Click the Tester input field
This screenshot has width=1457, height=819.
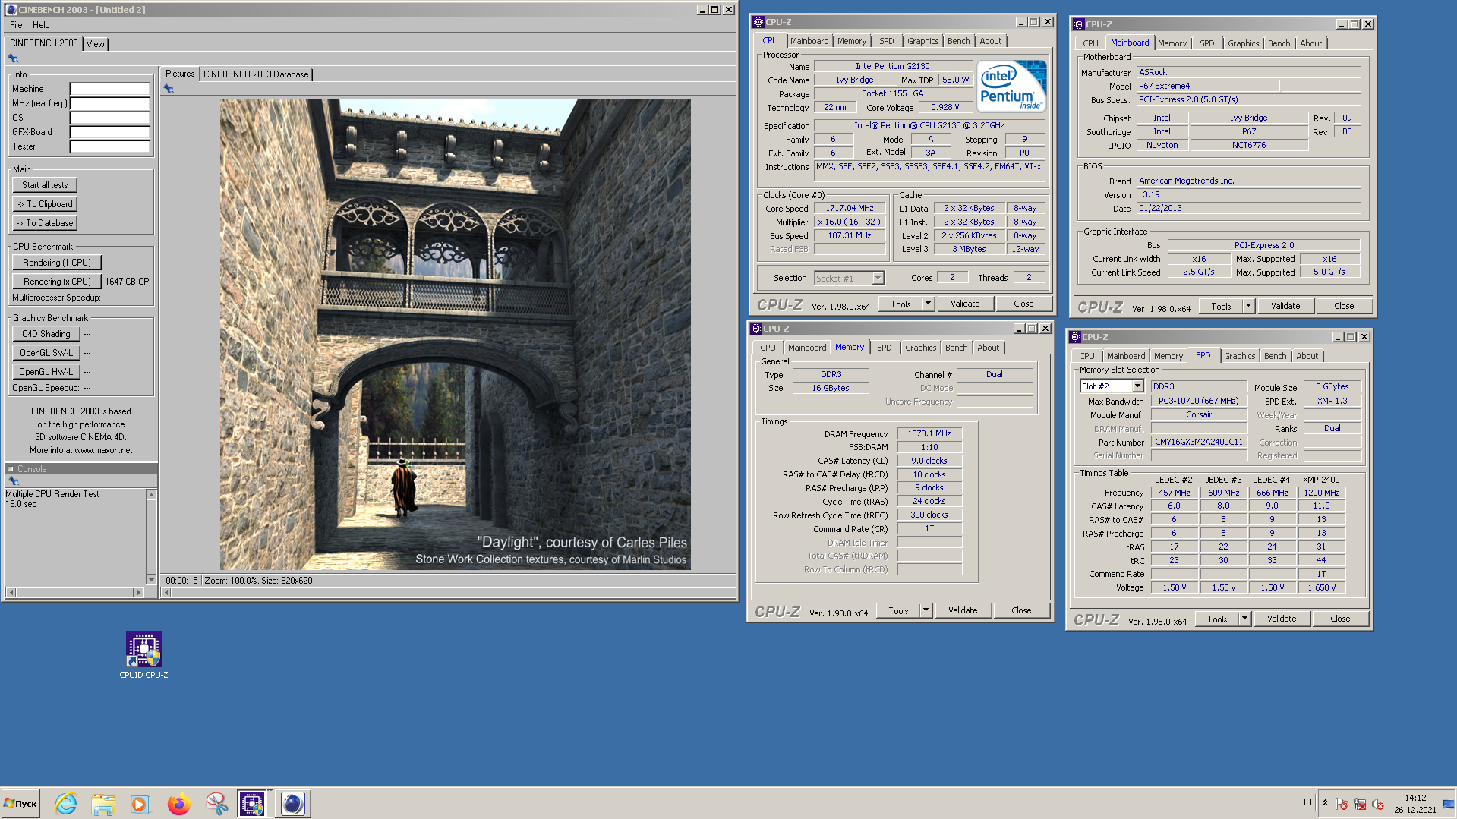[x=109, y=146]
